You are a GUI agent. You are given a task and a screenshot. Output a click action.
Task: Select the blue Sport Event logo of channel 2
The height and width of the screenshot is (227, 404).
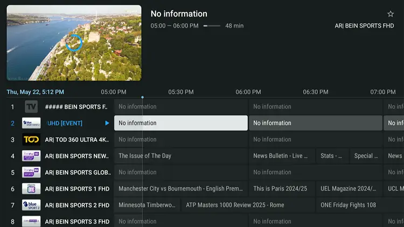[31, 123]
